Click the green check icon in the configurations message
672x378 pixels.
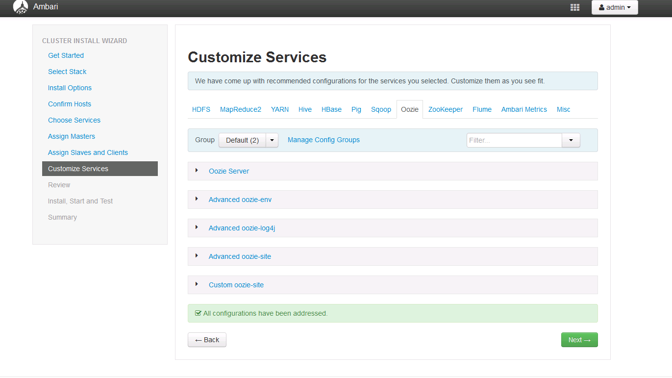[198, 313]
